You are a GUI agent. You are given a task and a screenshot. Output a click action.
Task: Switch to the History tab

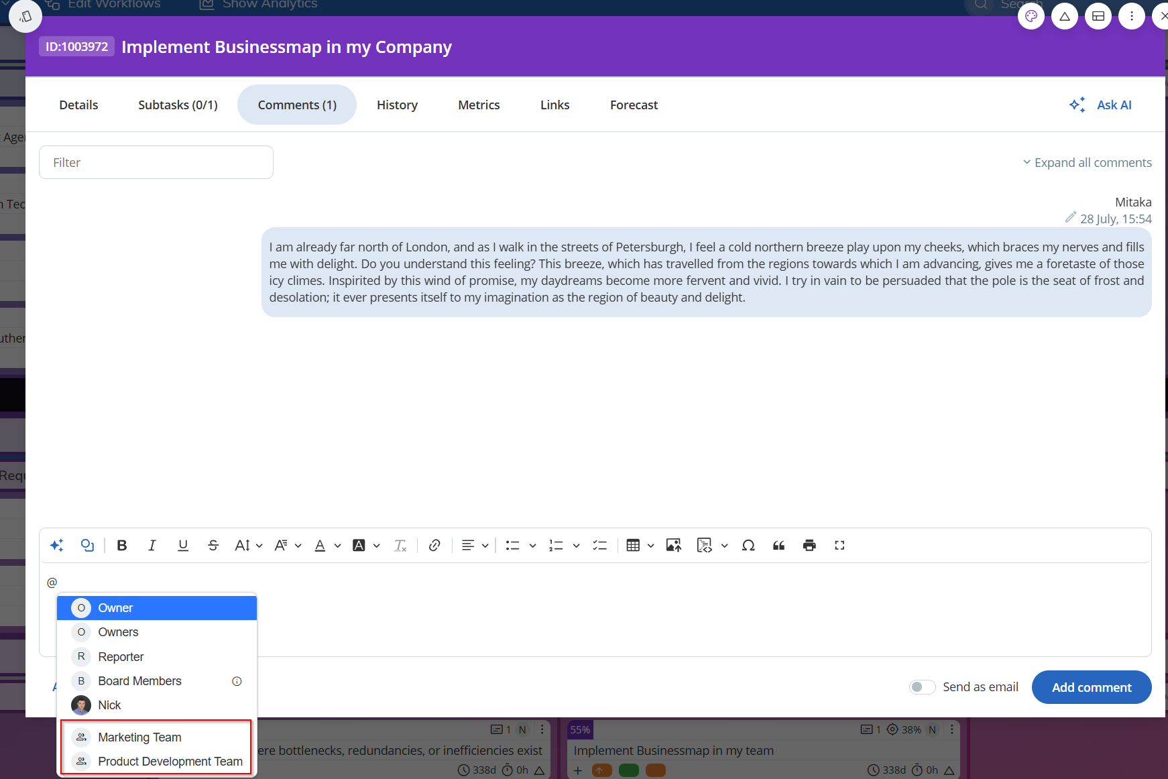[x=397, y=105]
